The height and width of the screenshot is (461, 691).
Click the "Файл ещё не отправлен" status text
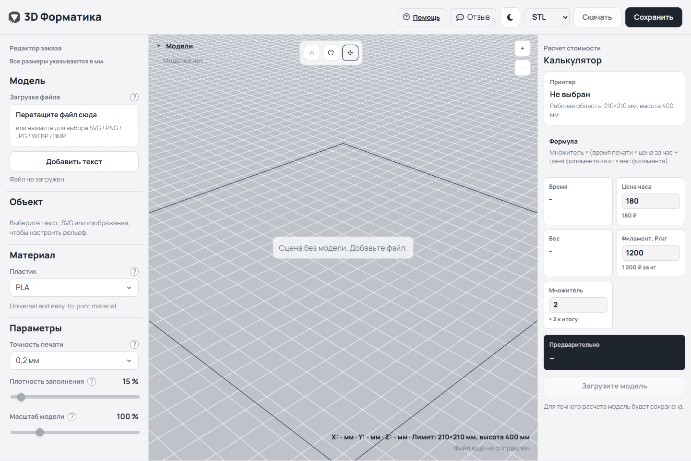[492, 448]
